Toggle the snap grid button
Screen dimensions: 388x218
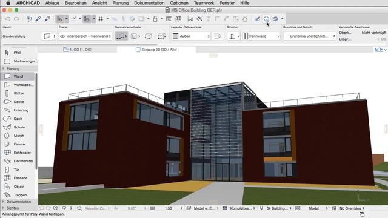101,19
